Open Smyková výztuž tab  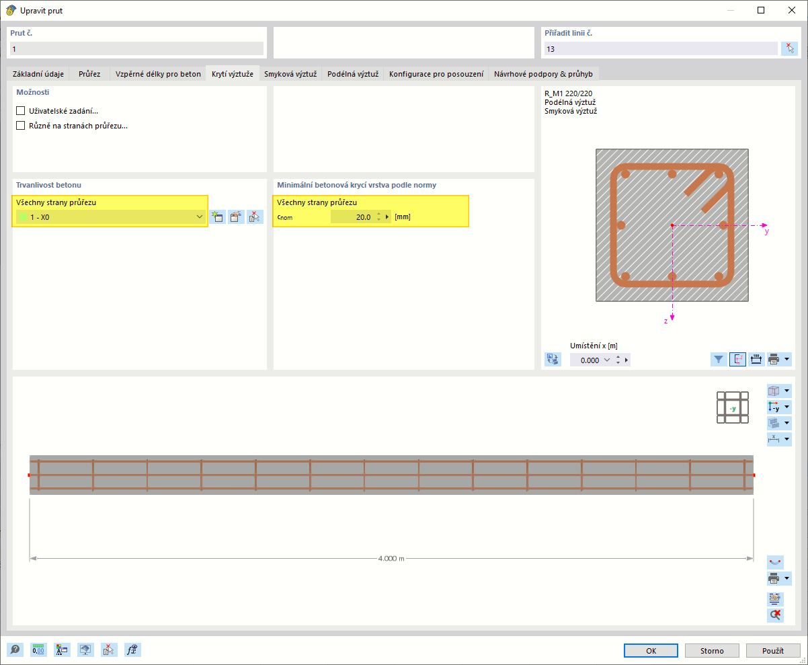pos(290,74)
